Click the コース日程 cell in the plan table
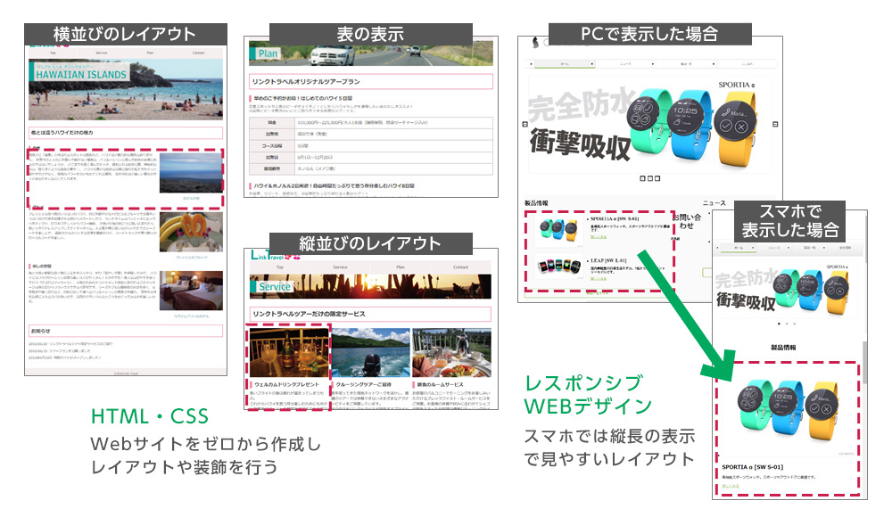This screenshot has height=517, width=892. click(272, 145)
